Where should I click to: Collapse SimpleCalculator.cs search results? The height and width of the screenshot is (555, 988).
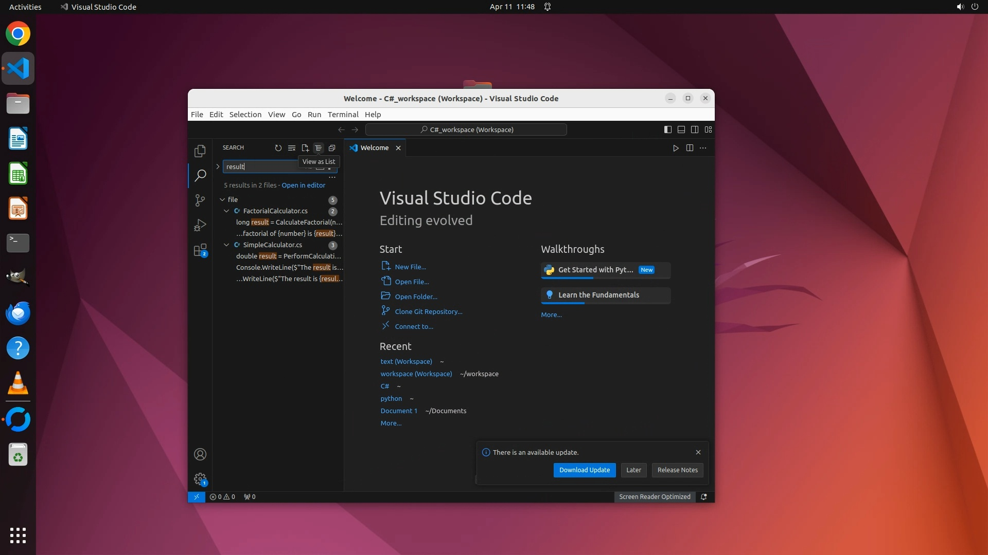coord(226,245)
